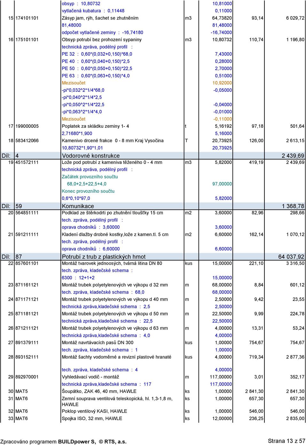
Task: Click the formula '0,6*0,10*97,0'
Action: tap(76, 198)
